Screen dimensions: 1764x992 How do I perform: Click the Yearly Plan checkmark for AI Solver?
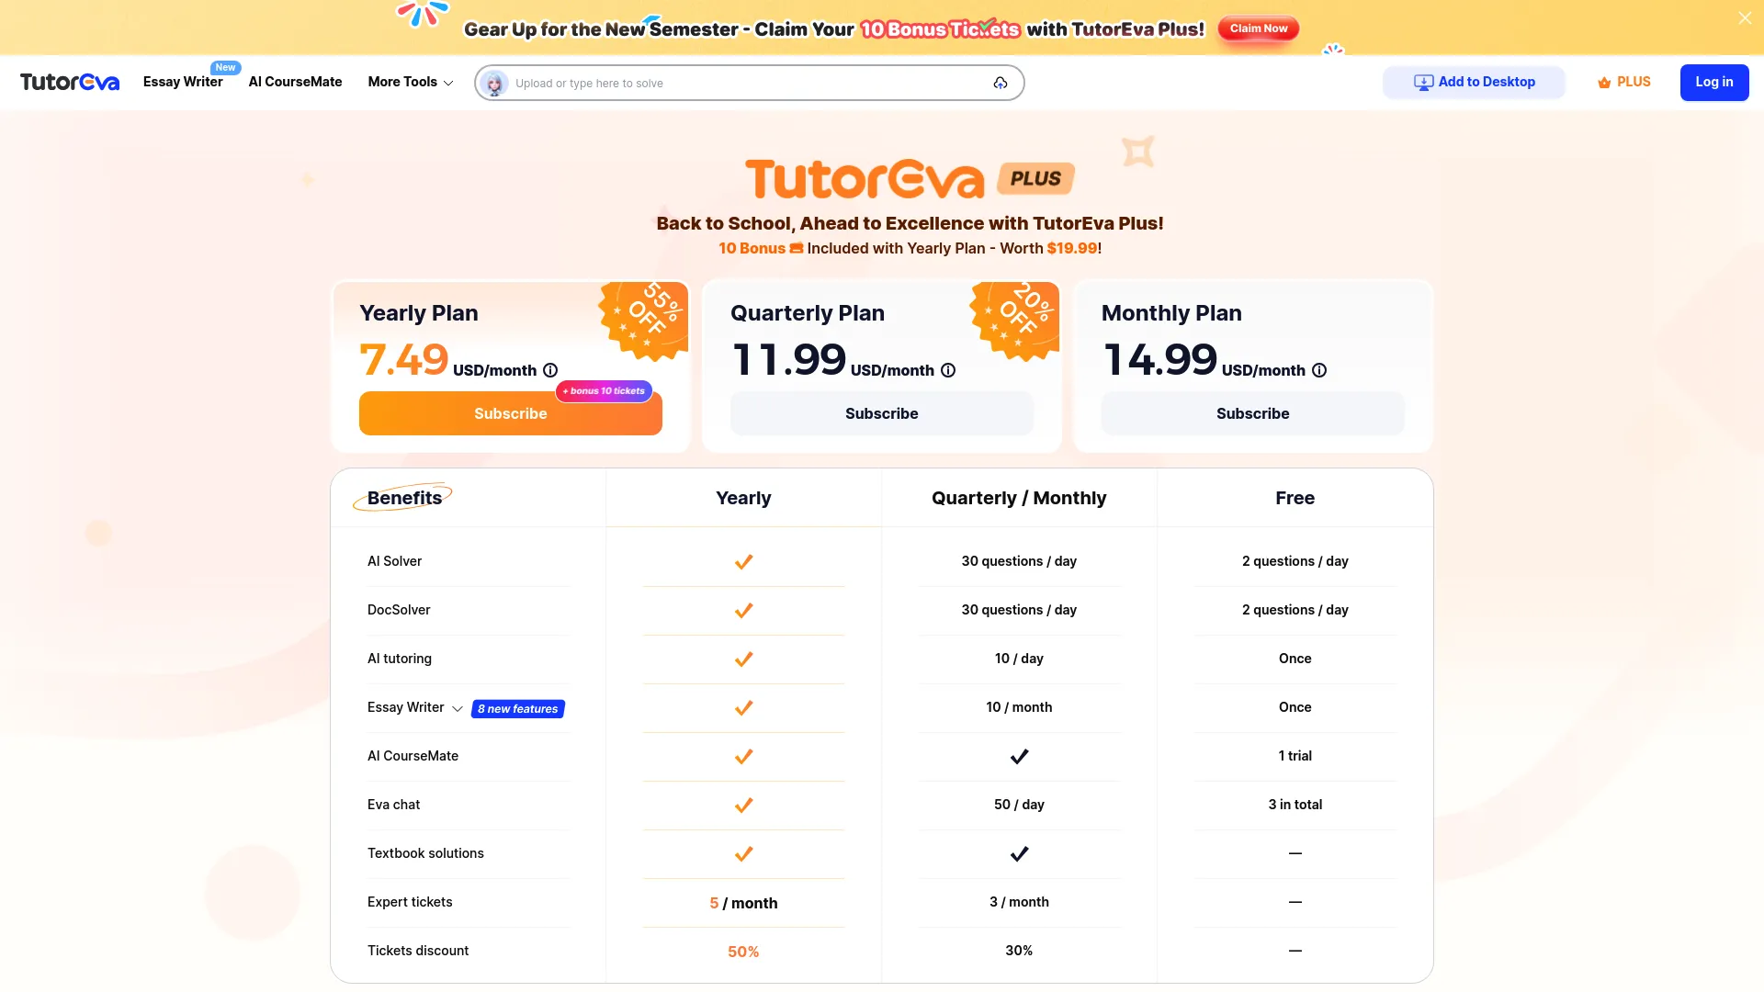pos(744,561)
